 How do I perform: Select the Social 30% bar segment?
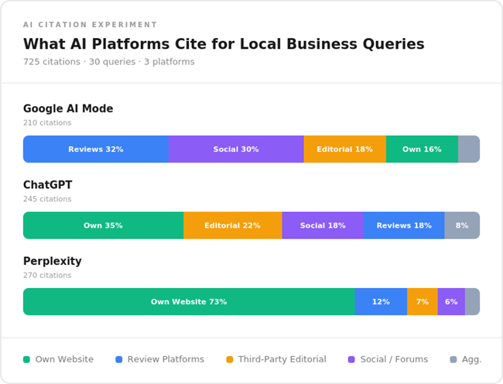[236, 149]
